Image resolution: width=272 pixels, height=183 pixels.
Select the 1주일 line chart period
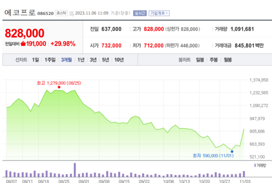[x=49, y=60]
